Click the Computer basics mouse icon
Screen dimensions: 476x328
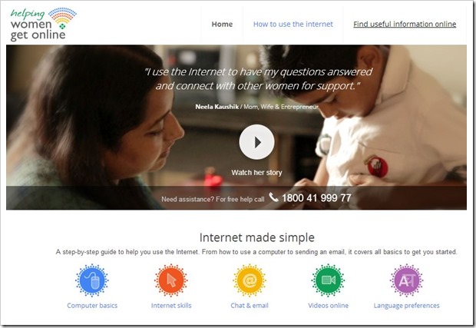[92, 280]
